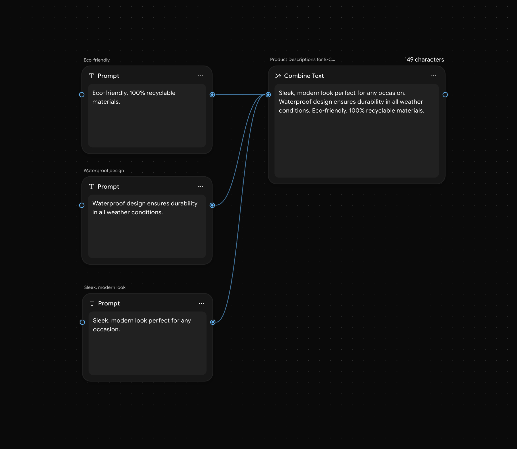
Task: Select the 'Product Descriptions for E-C...' node label
Action: pos(302,60)
